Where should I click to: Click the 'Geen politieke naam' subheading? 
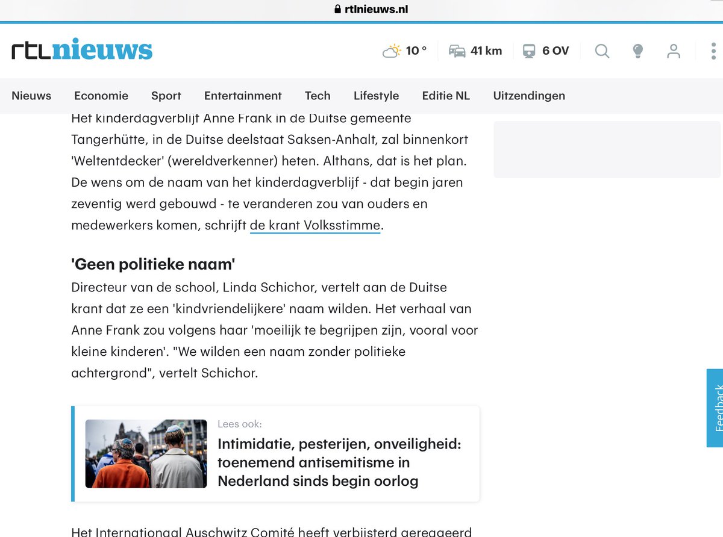153,264
